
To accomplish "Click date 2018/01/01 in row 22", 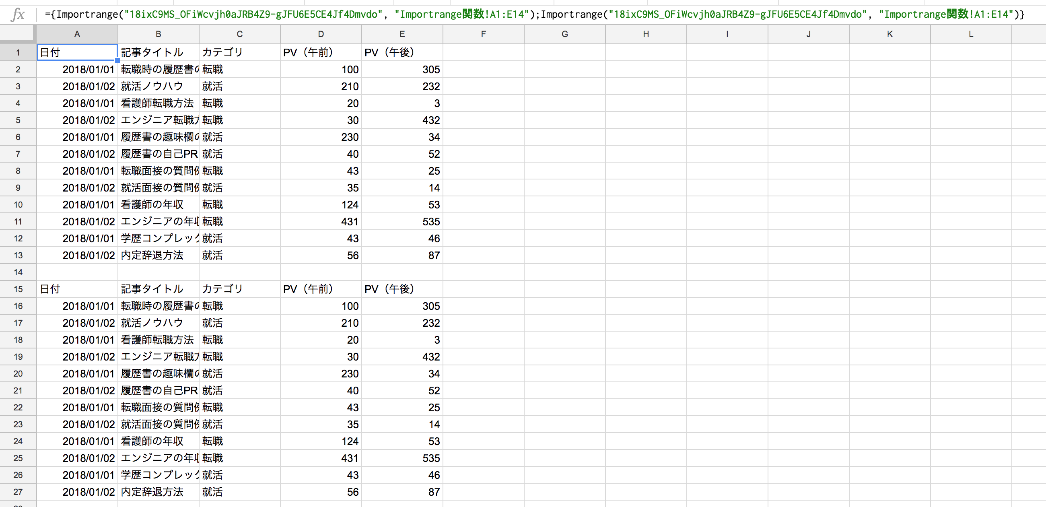I will click(77, 408).
